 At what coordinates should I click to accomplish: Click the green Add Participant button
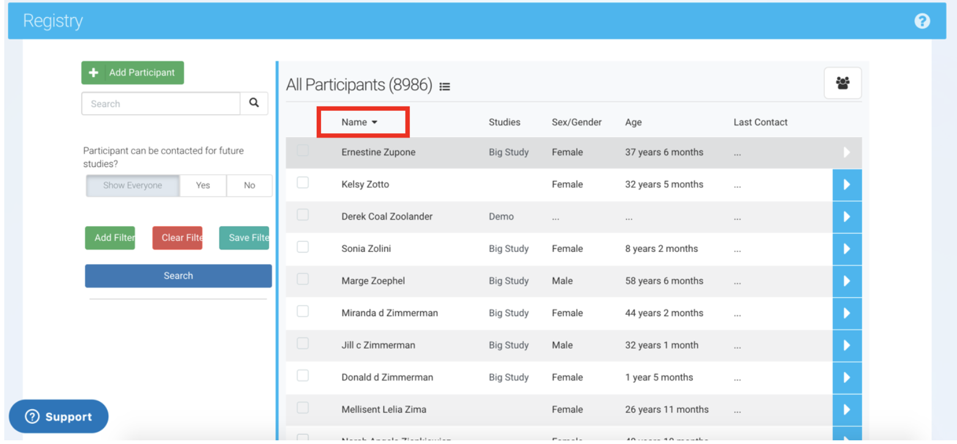(x=133, y=73)
